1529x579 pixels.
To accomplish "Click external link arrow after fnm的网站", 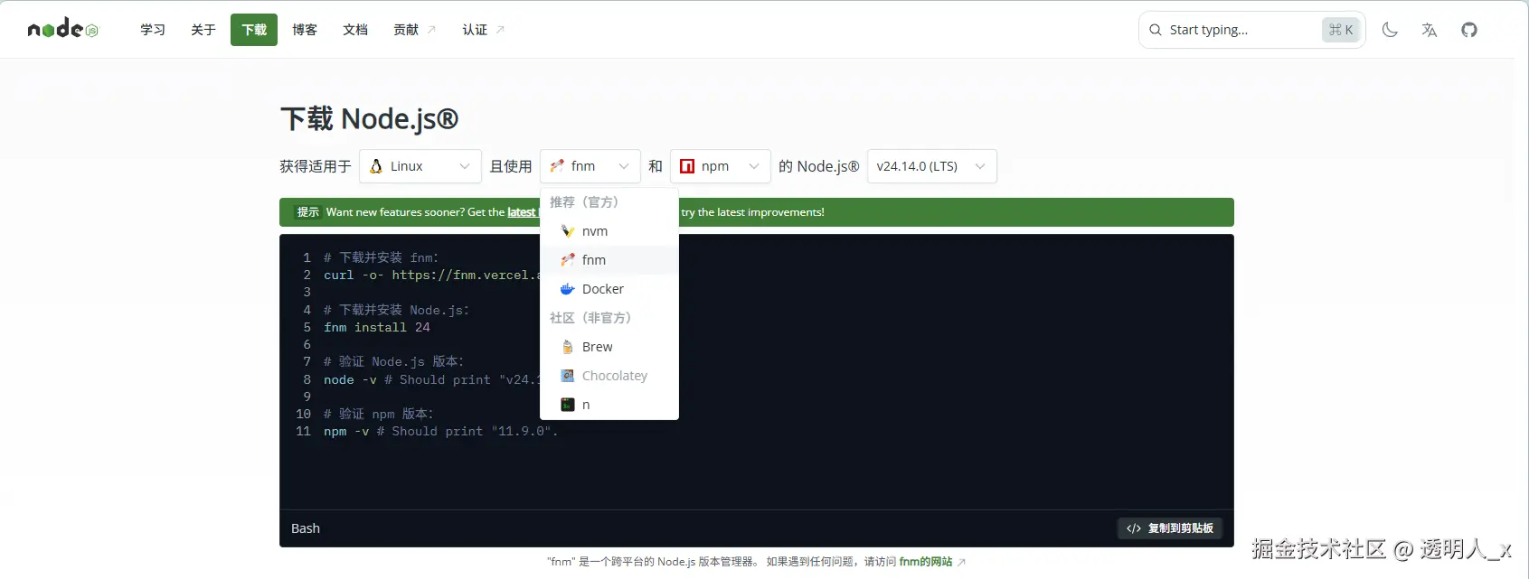I will [961, 562].
